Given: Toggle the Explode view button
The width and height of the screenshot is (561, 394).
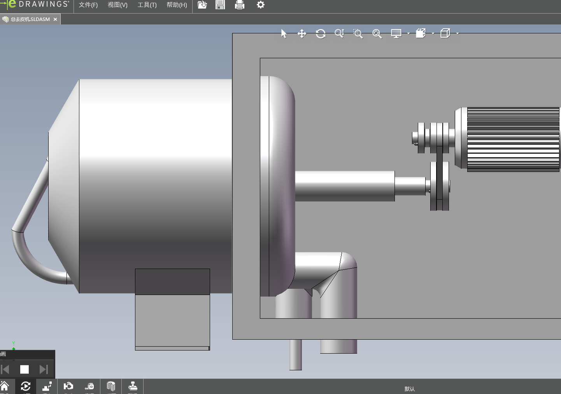Looking at the screenshot, I should (47, 386).
